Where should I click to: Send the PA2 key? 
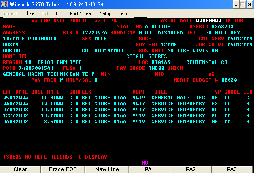pos(191,169)
